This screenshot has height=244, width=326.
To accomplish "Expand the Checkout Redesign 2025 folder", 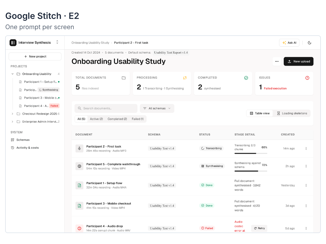I will (12, 114).
